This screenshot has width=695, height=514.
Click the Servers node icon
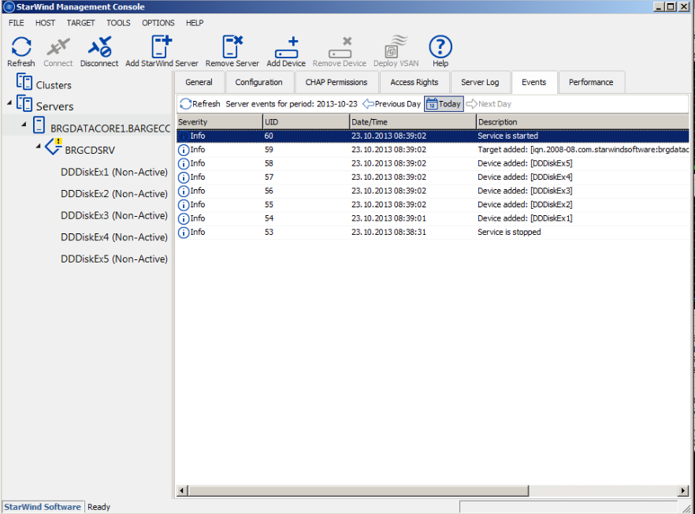point(24,103)
